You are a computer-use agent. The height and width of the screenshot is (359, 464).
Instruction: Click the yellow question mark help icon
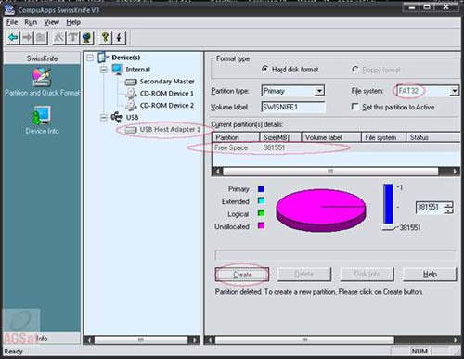coord(105,38)
